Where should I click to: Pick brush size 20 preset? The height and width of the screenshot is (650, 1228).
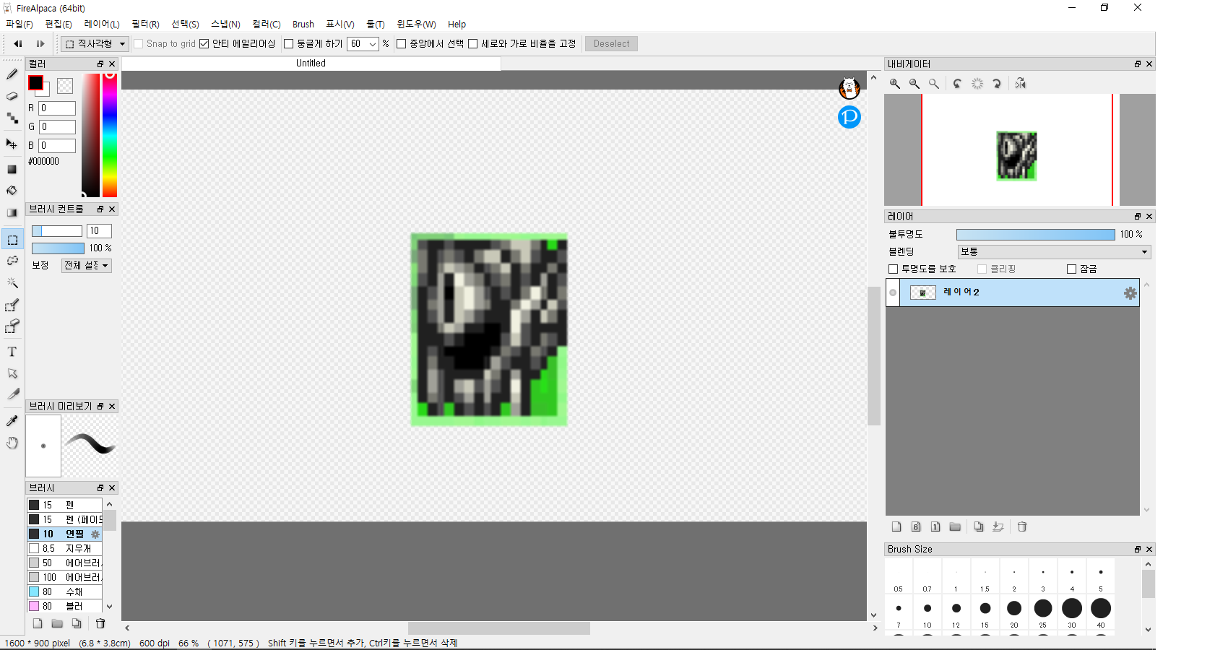[1014, 609]
